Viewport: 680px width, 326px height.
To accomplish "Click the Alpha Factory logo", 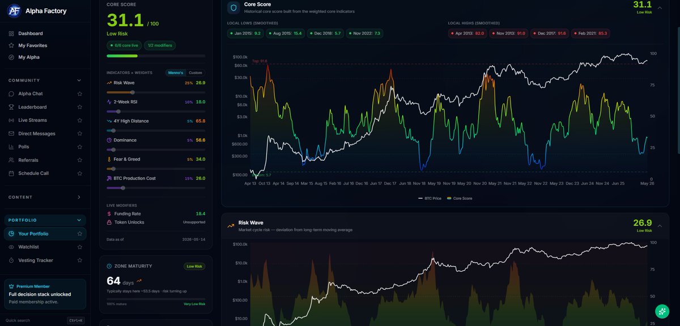I will pyautogui.click(x=15, y=10).
